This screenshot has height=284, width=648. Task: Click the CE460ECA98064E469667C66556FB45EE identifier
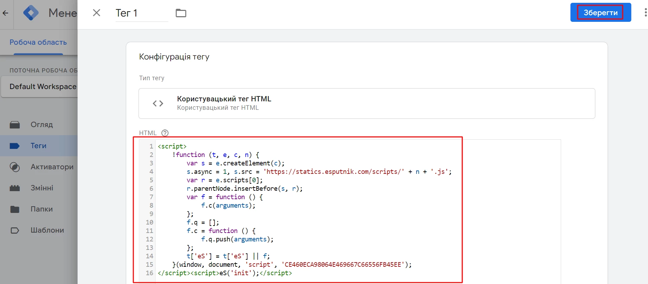(x=343, y=265)
